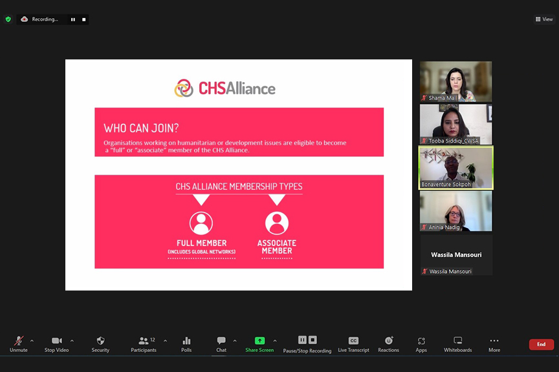Click the 'Organisations working on humanitarian' paragraph
559x372 pixels.
point(225,147)
